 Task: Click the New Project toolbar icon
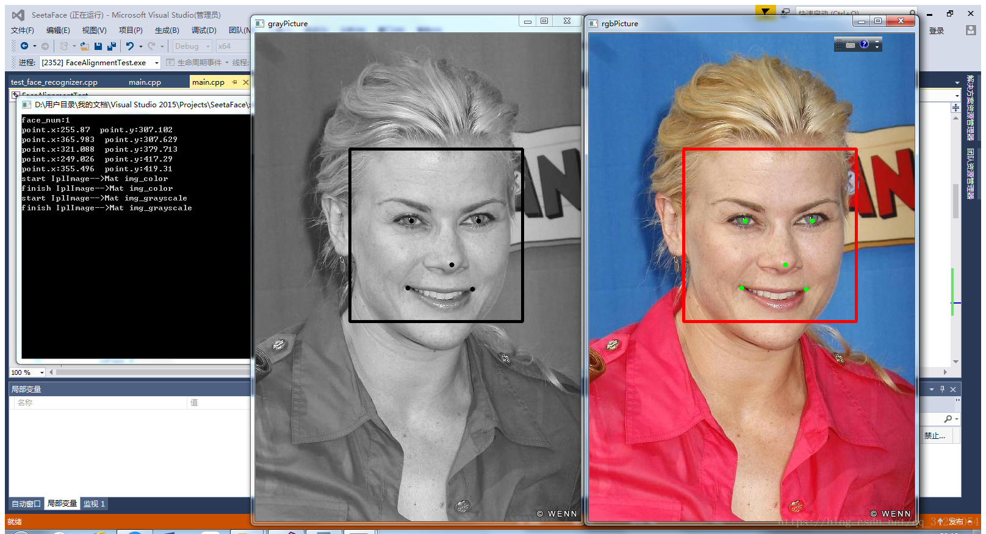[x=63, y=46]
